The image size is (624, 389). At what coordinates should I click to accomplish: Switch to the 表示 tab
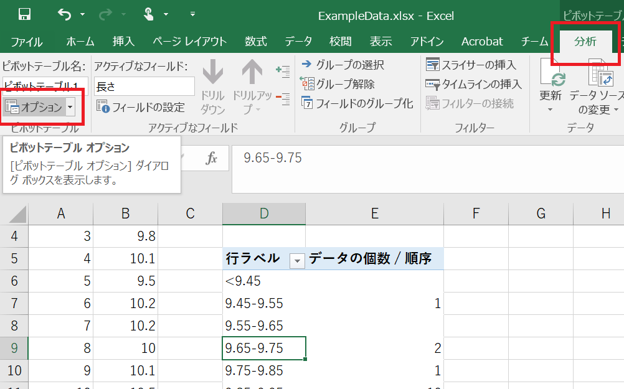click(x=381, y=41)
